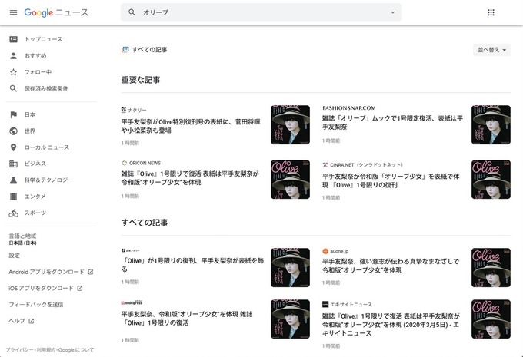The height and width of the screenshot is (357, 523).
Task: Open 保存済み検索条件
Action: [x=46, y=88]
